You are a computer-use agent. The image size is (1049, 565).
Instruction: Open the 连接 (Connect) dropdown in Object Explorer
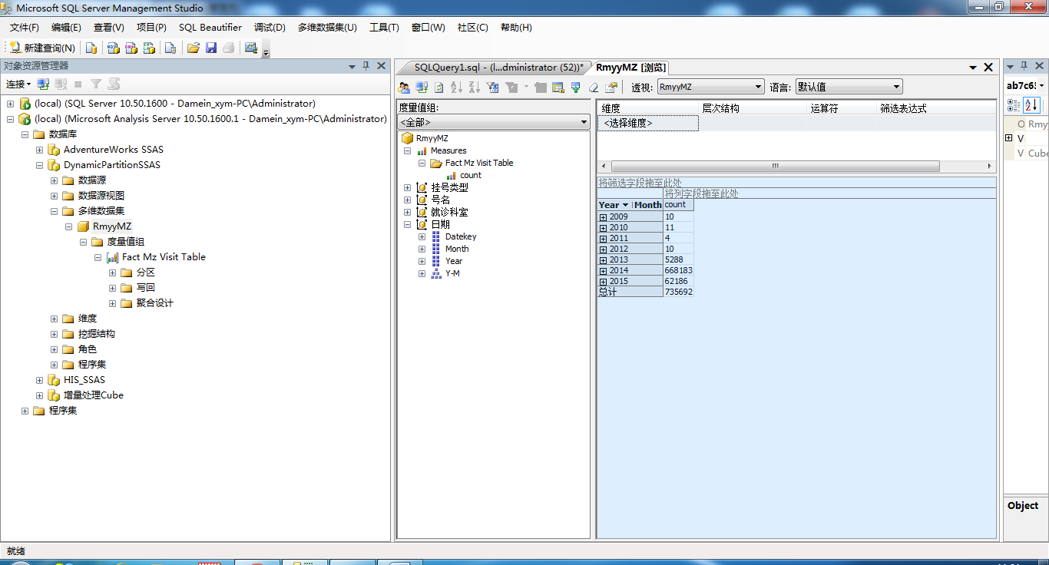(x=18, y=84)
